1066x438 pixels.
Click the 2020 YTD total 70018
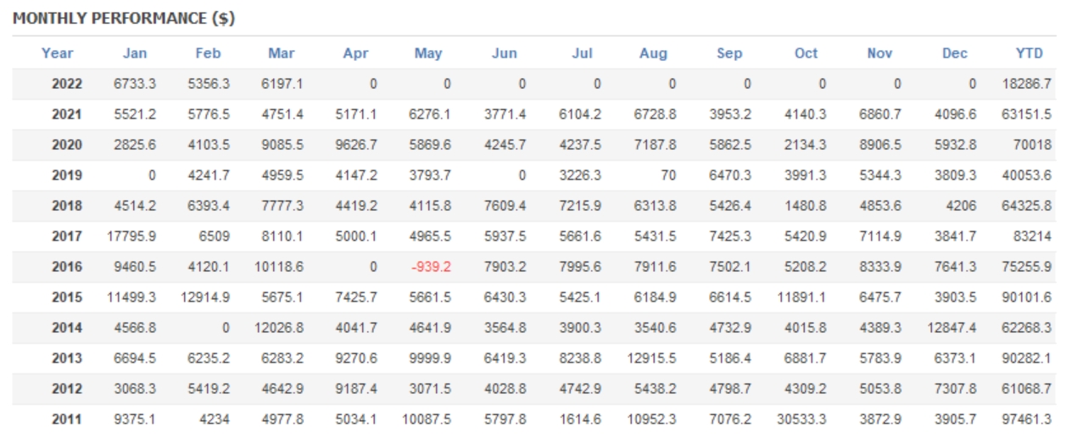click(x=1032, y=145)
